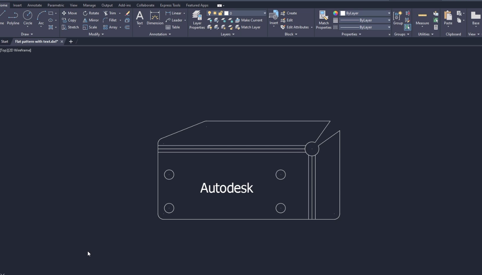Click the Group Edit icon

coord(408,20)
